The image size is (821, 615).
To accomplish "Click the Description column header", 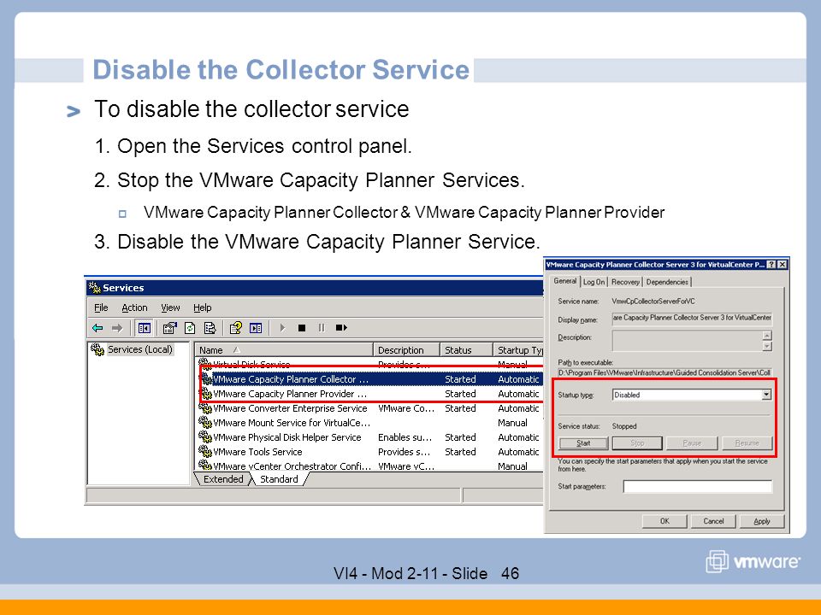I will [406, 350].
